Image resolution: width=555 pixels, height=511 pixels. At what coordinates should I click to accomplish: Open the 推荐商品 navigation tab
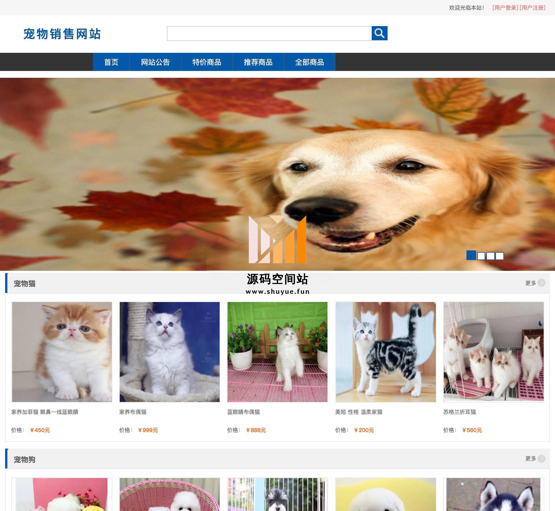click(x=258, y=62)
